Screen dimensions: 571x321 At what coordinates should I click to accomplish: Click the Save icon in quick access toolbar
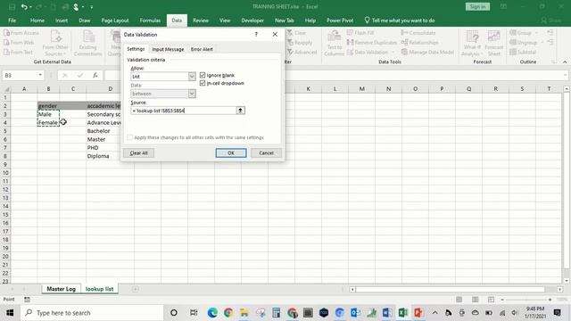(12, 7)
